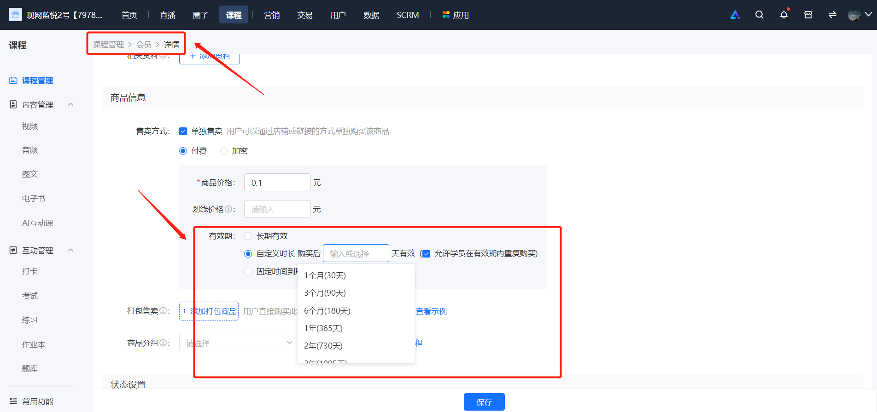The height and width of the screenshot is (412, 877).
Task: Select the 长期有效 radio option
Action: click(x=248, y=236)
